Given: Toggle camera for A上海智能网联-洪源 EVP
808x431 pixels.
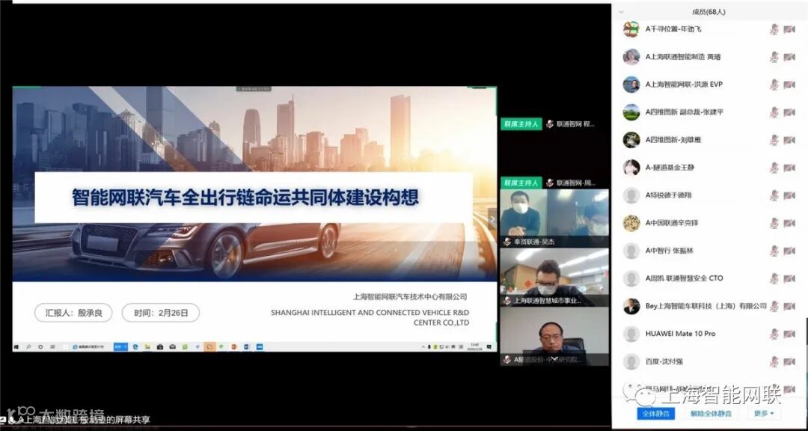Looking at the screenshot, I should click(789, 85).
